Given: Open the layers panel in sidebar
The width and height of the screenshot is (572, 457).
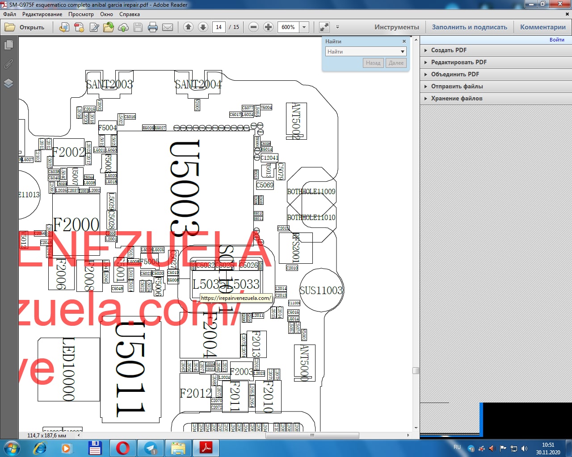Looking at the screenshot, I should (8, 83).
